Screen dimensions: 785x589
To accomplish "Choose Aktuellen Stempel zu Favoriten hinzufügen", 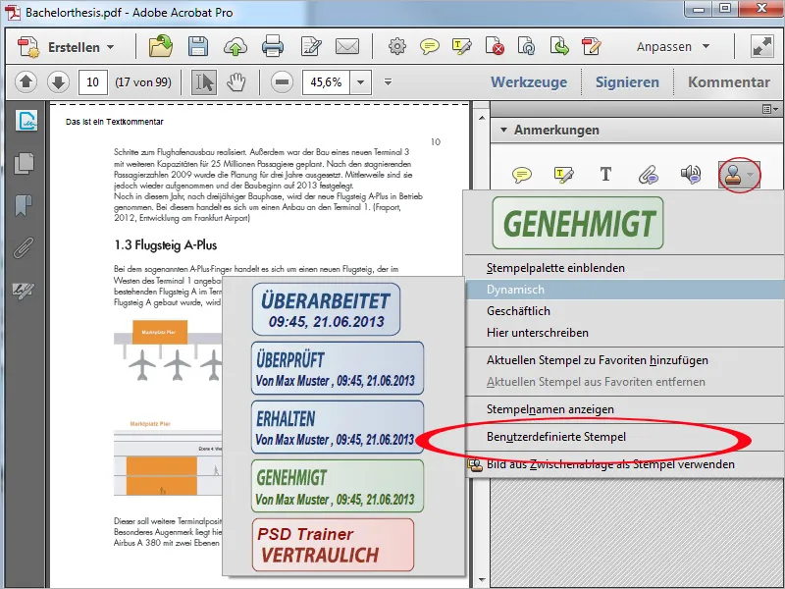I will point(625,360).
